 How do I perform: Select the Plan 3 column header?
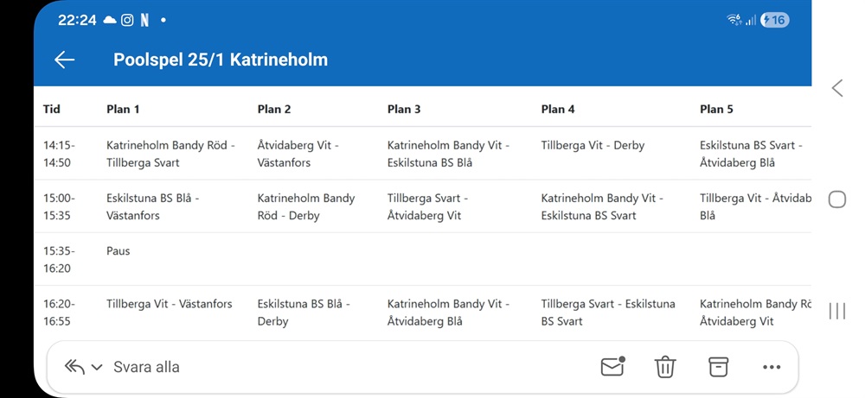(x=404, y=109)
